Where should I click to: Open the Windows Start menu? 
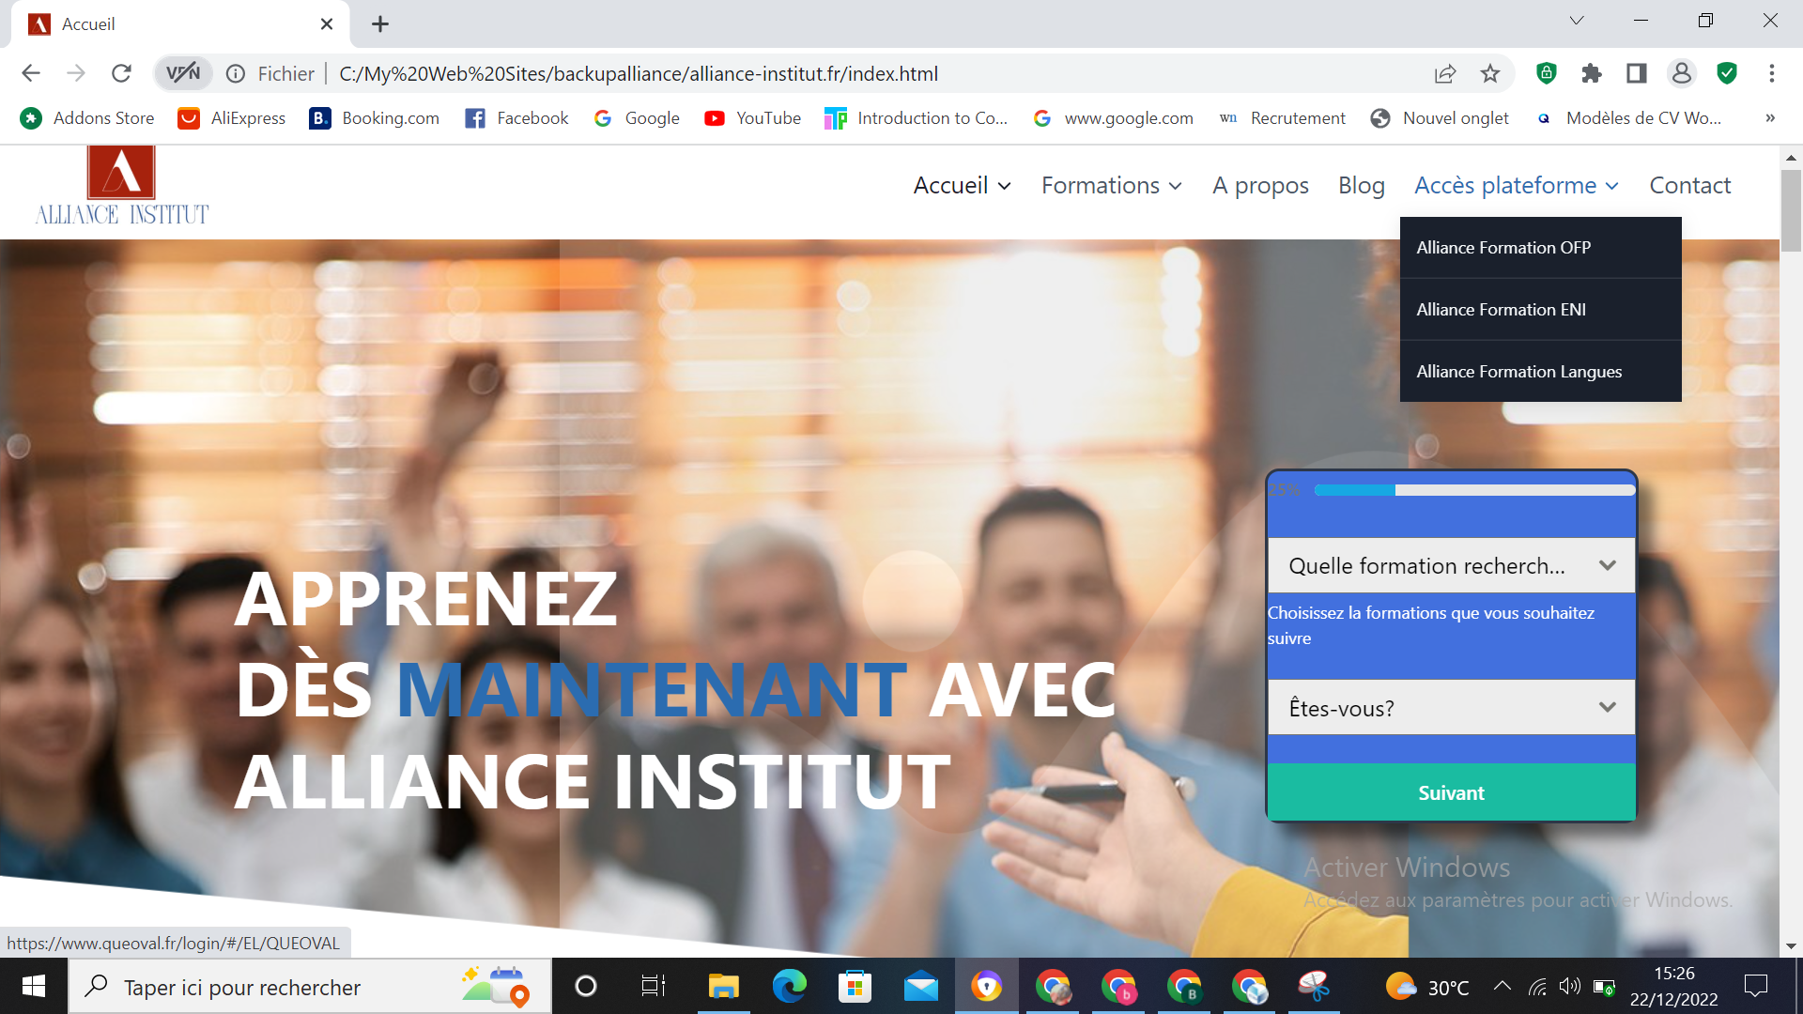point(34,986)
